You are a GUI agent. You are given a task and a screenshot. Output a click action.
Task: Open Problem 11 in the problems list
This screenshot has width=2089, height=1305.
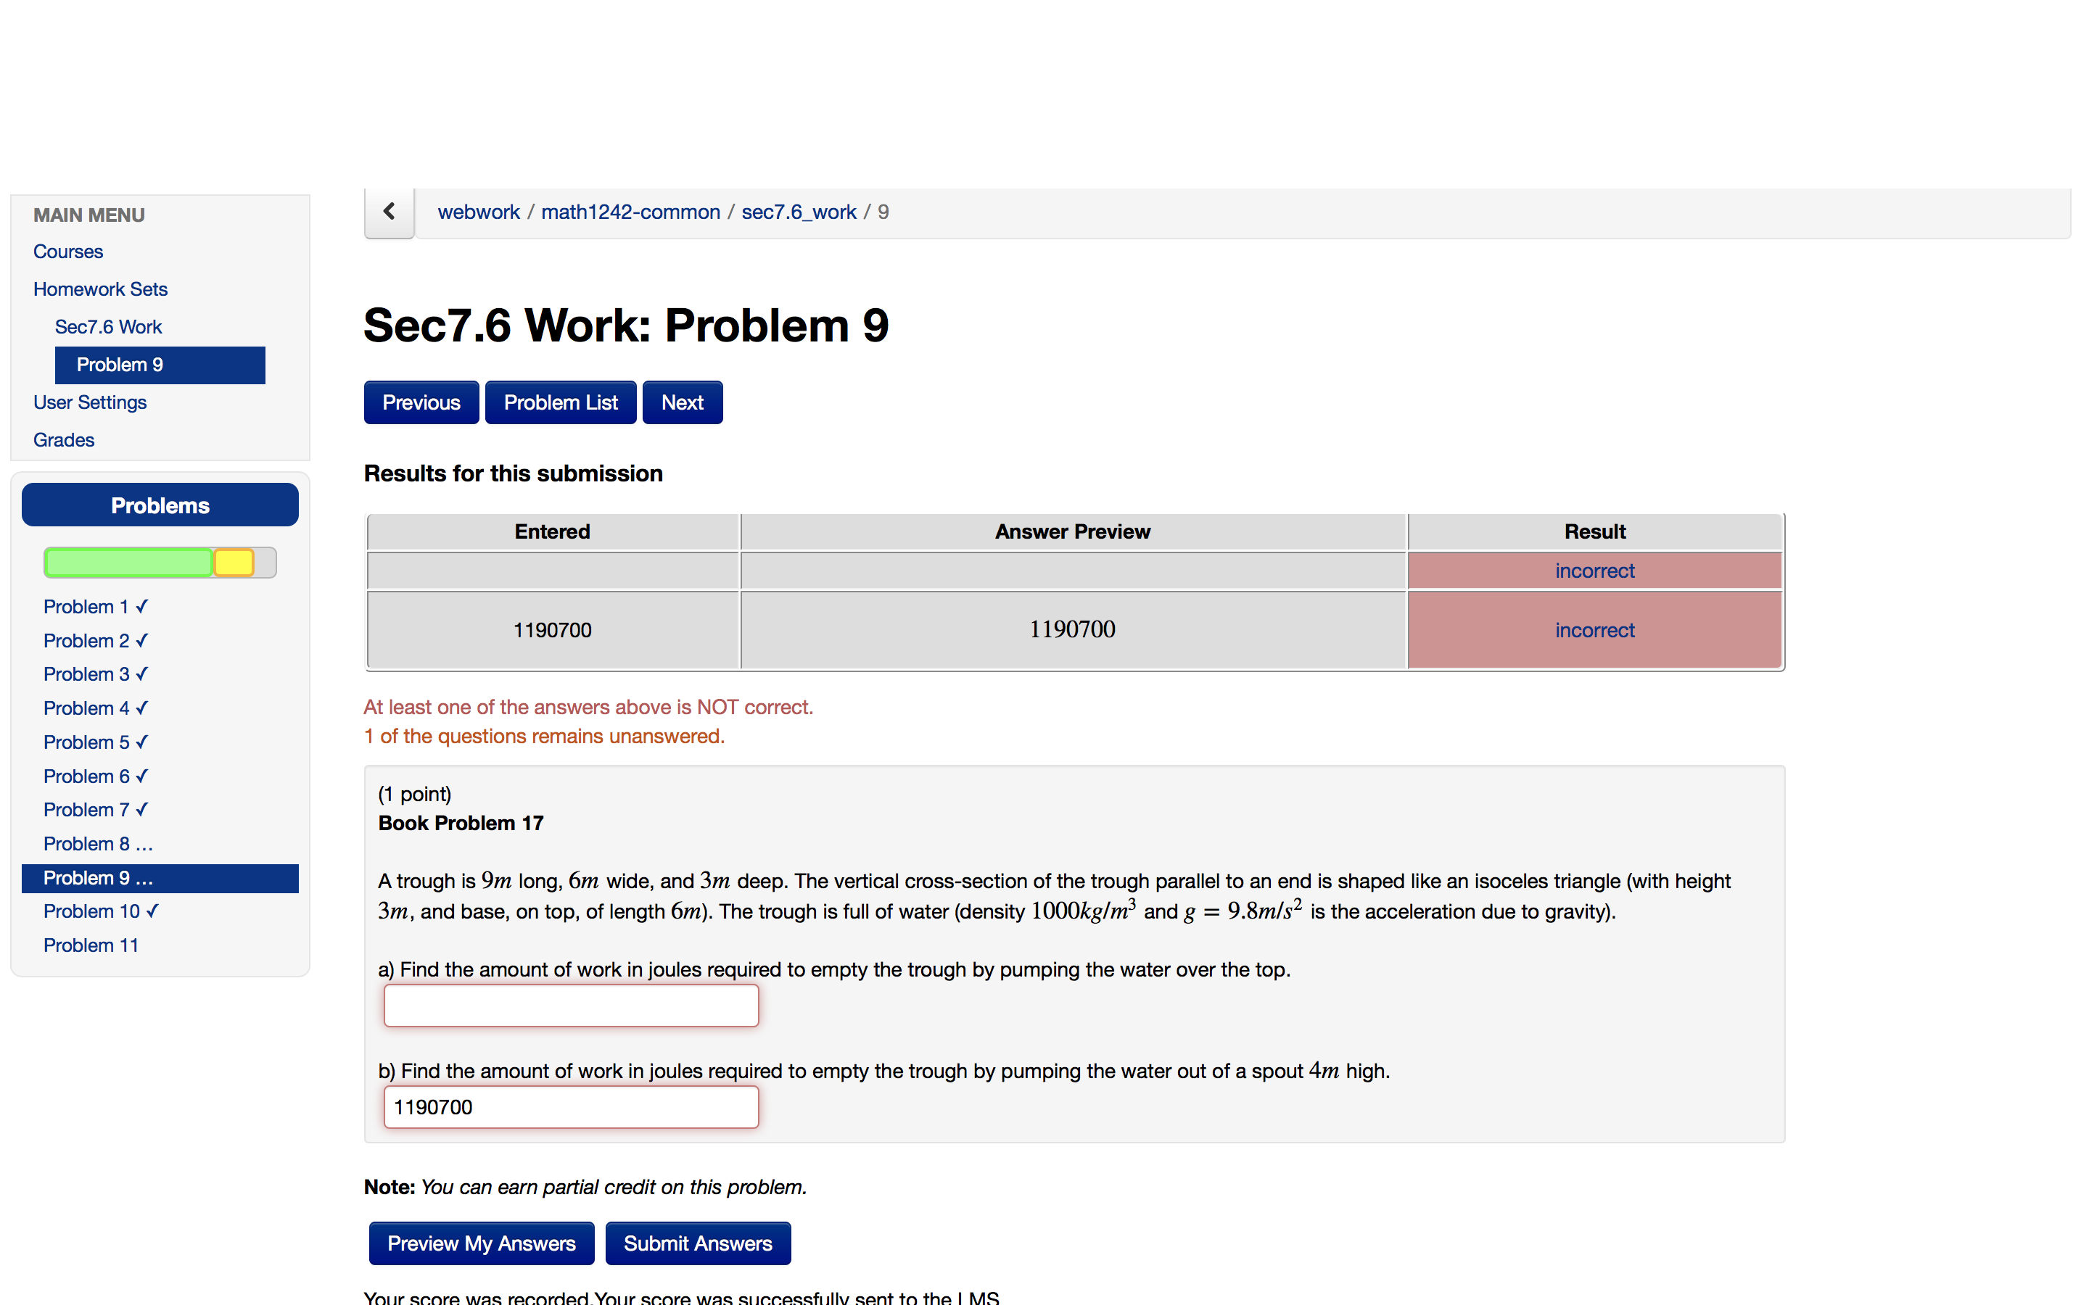point(91,945)
